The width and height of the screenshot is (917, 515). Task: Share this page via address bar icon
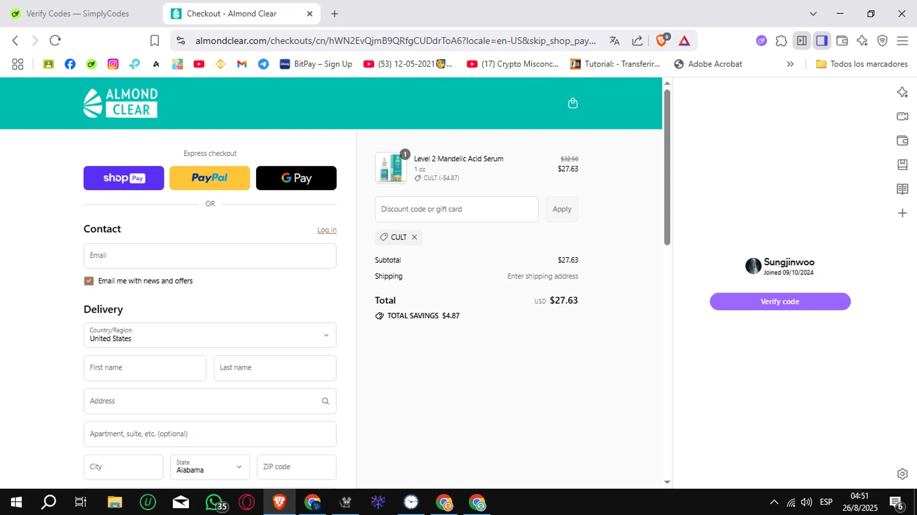tap(637, 41)
